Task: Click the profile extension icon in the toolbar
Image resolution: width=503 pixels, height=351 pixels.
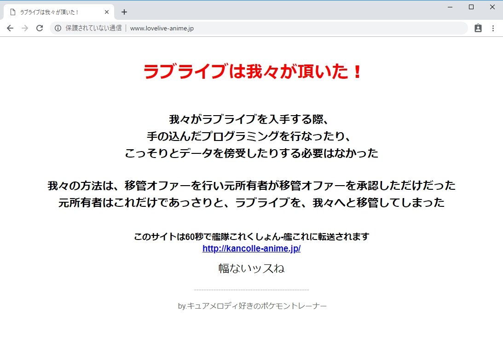Action: (478, 28)
